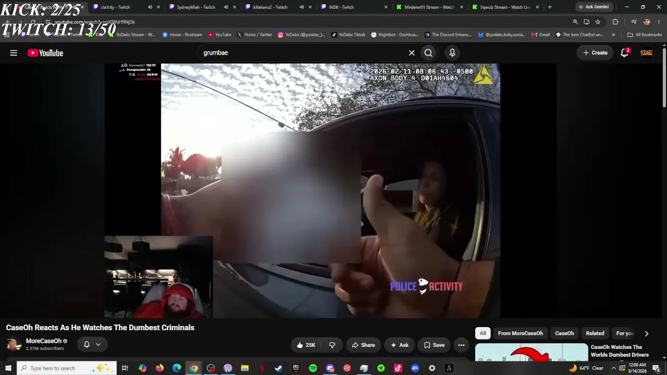Show more bookmarks with the chevron
The image size is (667, 375).
point(613,35)
